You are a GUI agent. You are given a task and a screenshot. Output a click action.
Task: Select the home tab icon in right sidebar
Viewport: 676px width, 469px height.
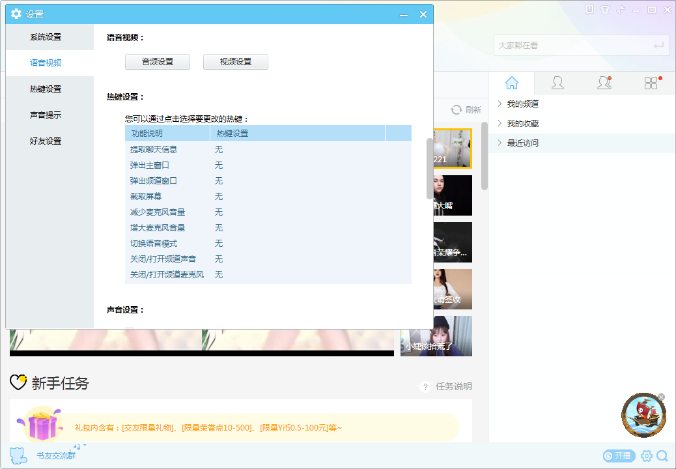[512, 83]
